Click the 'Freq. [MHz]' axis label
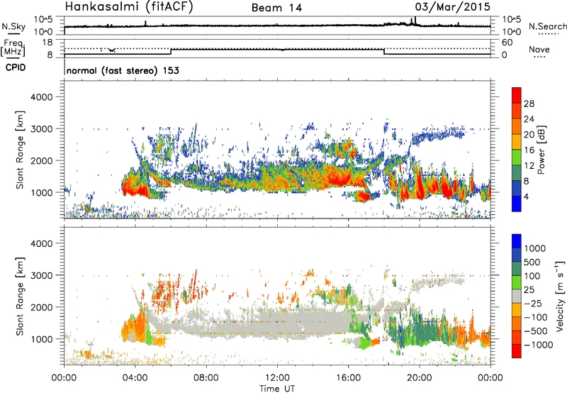The height and width of the screenshot is (393, 567). click(x=13, y=48)
